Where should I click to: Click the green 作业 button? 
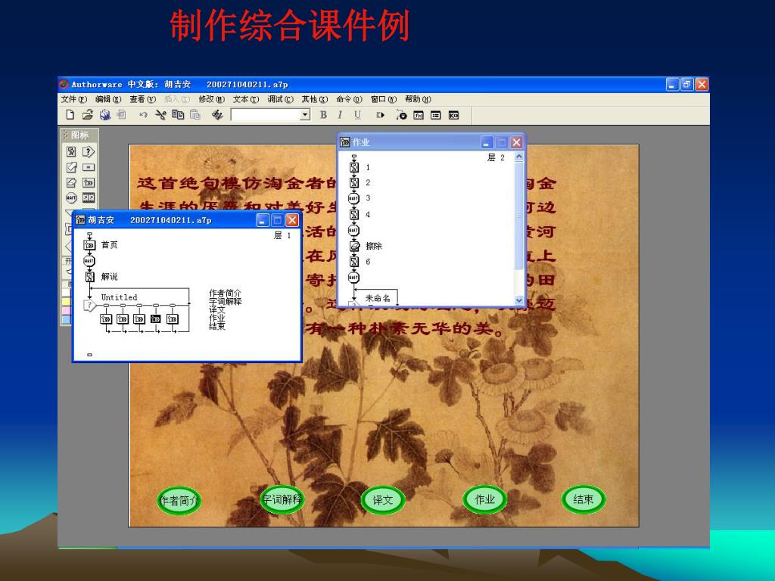tap(484, 499)
